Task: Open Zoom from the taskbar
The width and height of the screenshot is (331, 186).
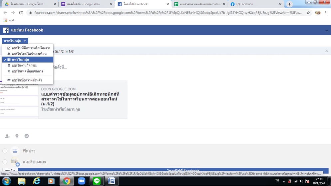Action: tap(82, 181)
